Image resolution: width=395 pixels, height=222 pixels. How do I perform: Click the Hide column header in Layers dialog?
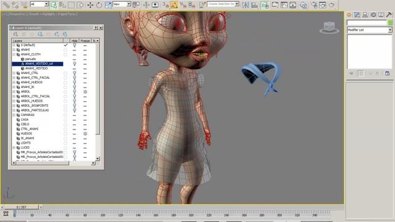[x=74, y=41]
